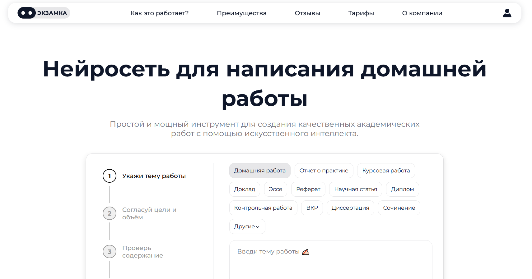Go to Преимущества section
The image size is (532, 279).
pyautogui.click(x=241, y=13)
